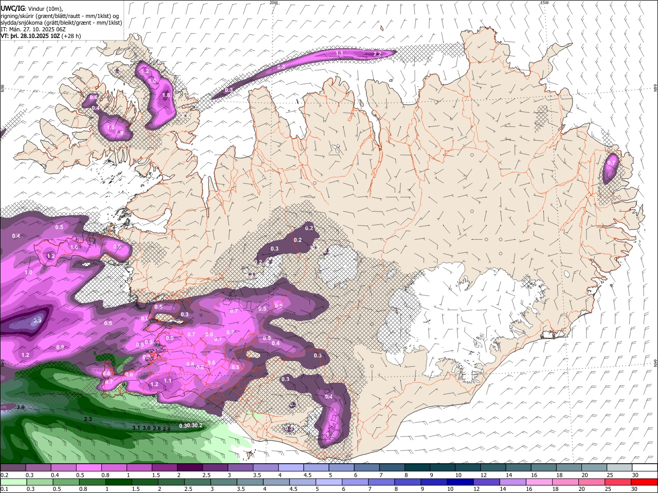Click the 'VT: þri. 28.10.2025 10Z' valid time

coord(30,36)
